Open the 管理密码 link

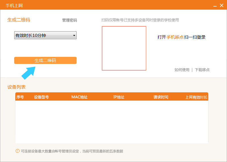[70, 20]
